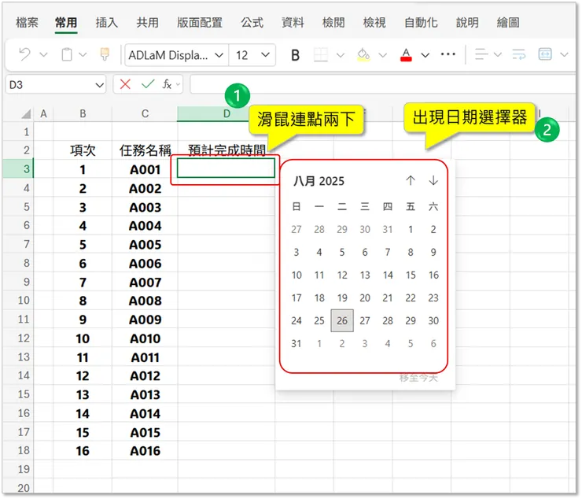Open the 資料 tab
The height and width of the screenshot is (499, 582).
293,23
